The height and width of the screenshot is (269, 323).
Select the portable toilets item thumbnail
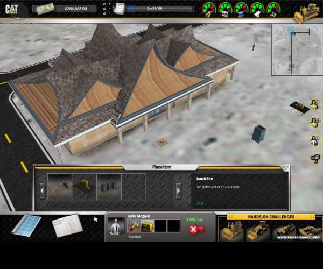click(109, 187)
